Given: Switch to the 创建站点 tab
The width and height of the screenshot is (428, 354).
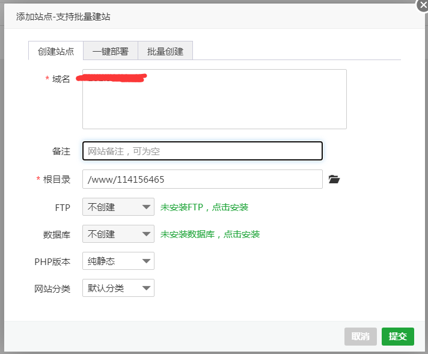Looking at the screenshot, I should click(56, 50).
